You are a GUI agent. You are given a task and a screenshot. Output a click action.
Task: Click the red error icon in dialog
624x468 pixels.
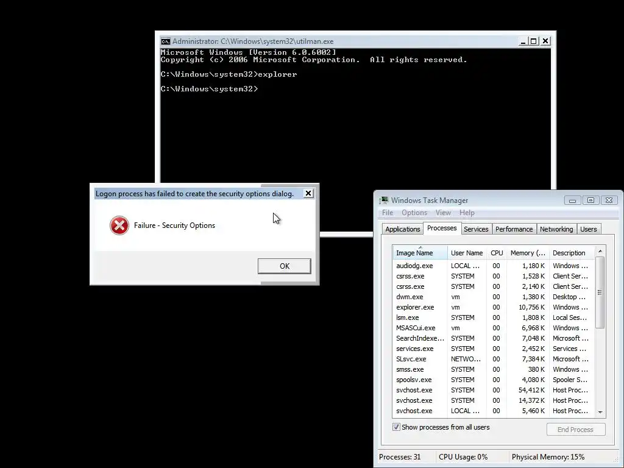pos(119,225)
